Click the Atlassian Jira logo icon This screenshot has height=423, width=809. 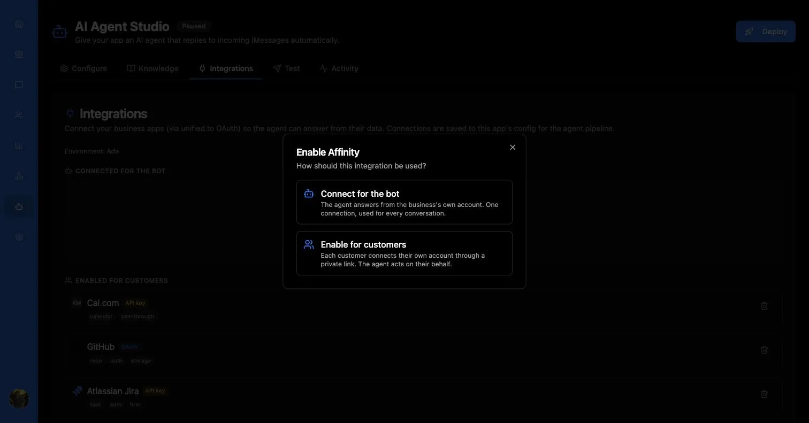coord(77,391)
